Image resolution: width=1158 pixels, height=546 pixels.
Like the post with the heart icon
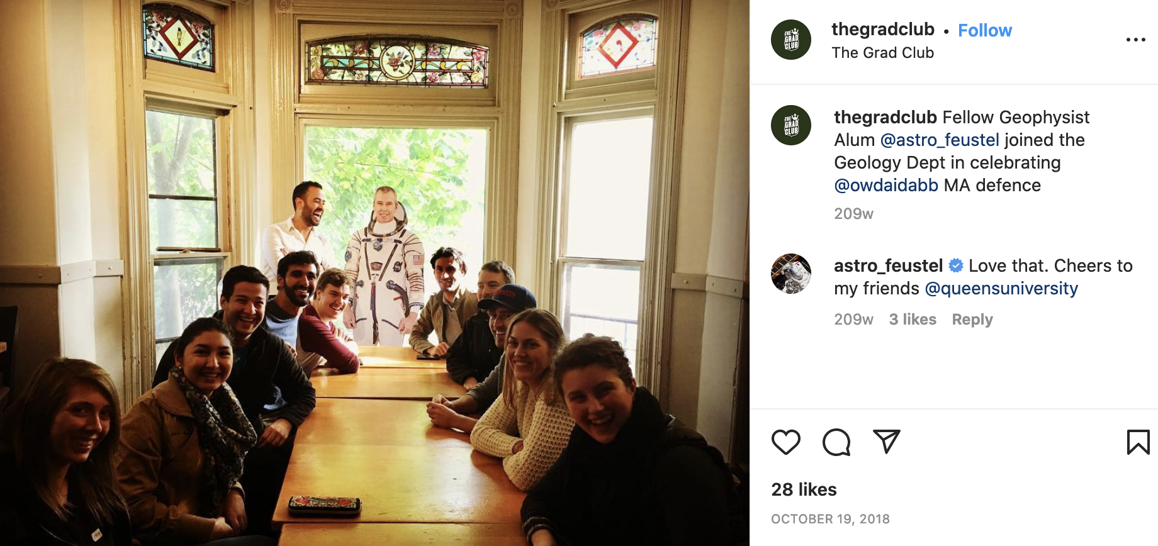pos(785,442)
